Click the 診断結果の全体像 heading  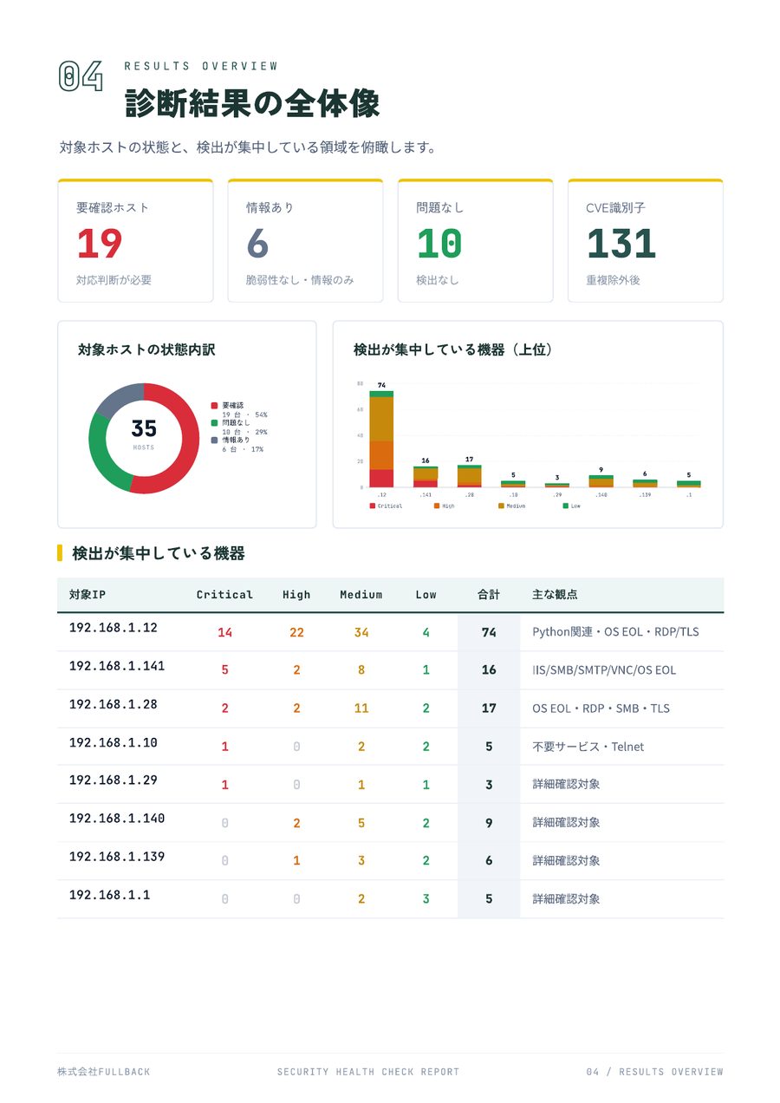point(252,103)
